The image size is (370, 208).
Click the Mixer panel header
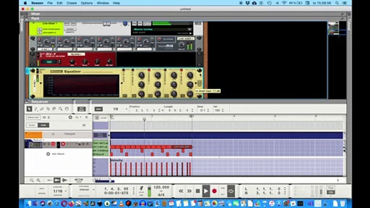pos(185,14)
